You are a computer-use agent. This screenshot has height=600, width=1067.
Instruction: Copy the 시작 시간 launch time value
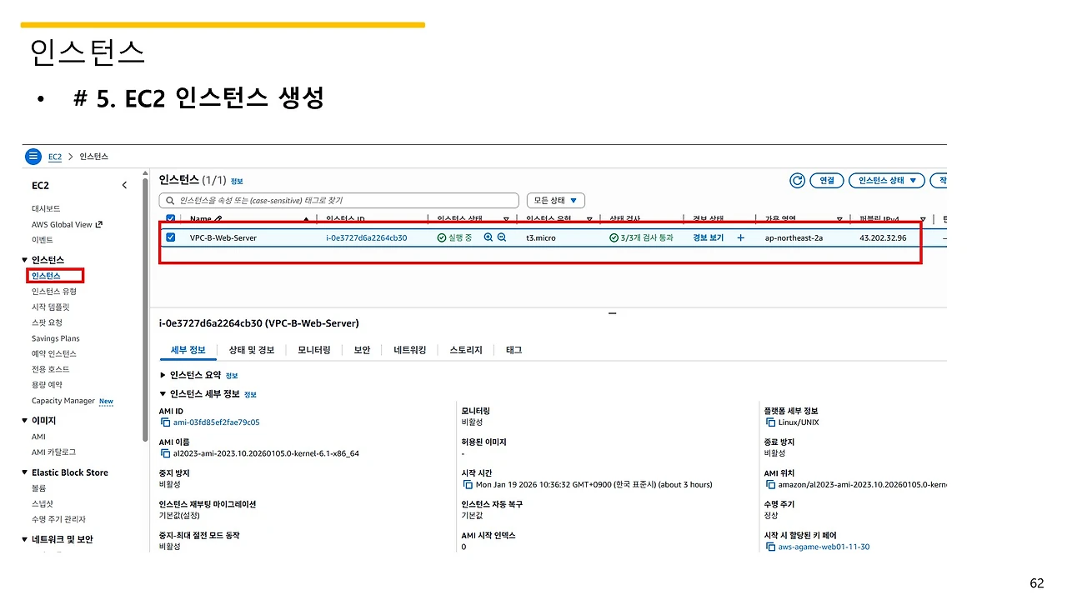pyautogui.click(x=467, y=484)
